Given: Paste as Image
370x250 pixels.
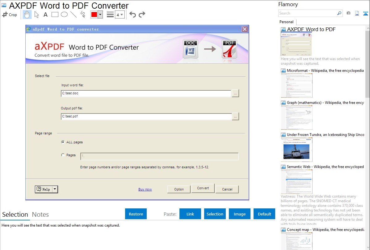Looking at the screenshot, I should click(239, 214).
